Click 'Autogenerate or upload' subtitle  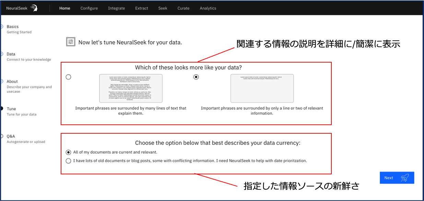26,142
